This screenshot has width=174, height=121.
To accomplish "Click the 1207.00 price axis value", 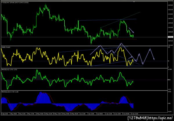I will click(170, 19).
